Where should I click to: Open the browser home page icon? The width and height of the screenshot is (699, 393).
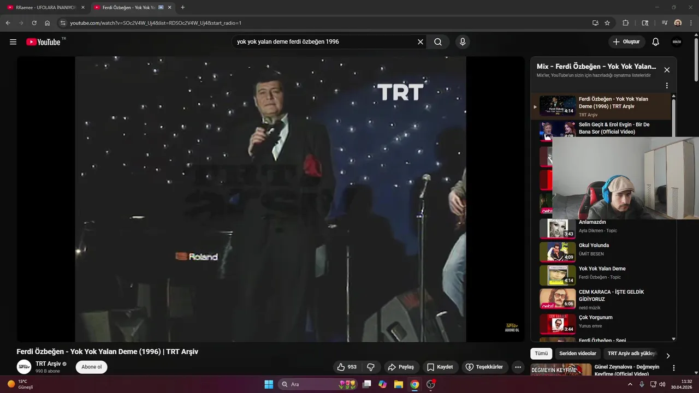48,23
